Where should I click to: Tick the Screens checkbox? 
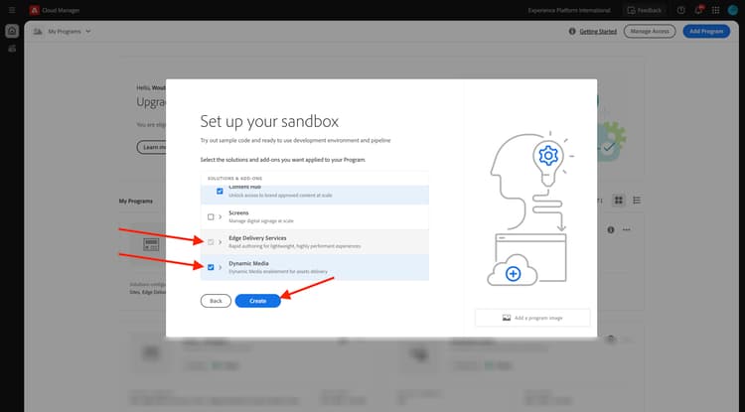pos(211,216)
